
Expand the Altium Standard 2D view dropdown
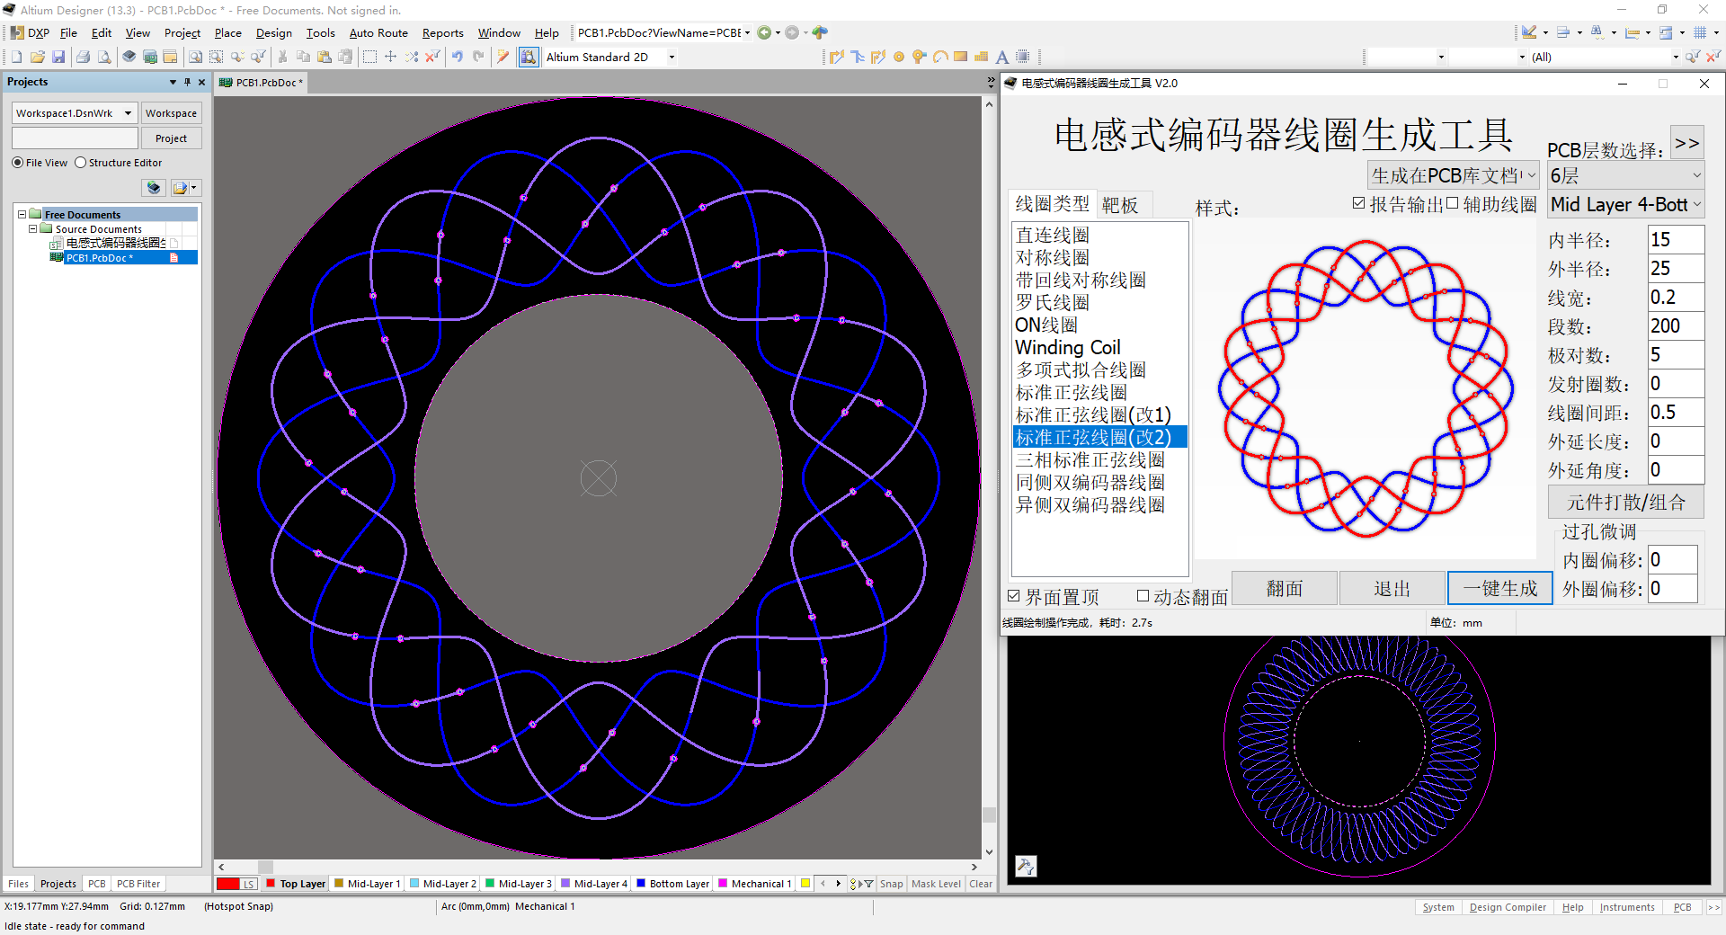coord(672,57)
